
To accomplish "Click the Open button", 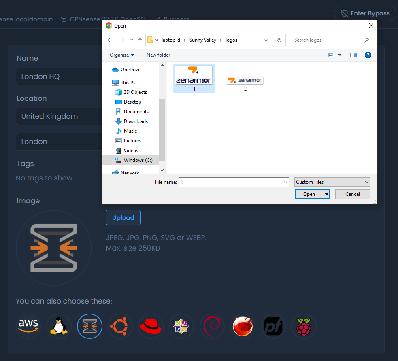I will (309, 194).
